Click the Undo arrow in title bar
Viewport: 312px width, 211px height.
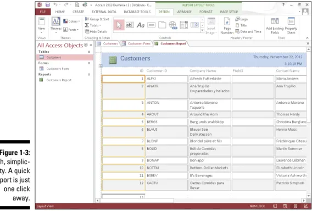(55, 4)
